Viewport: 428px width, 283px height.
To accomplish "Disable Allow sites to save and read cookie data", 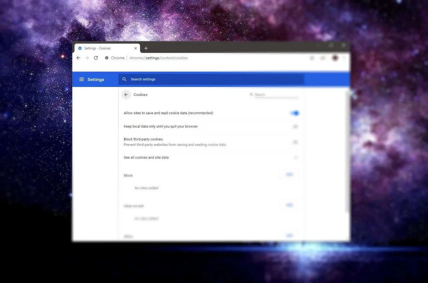I will tap(295, 113).
